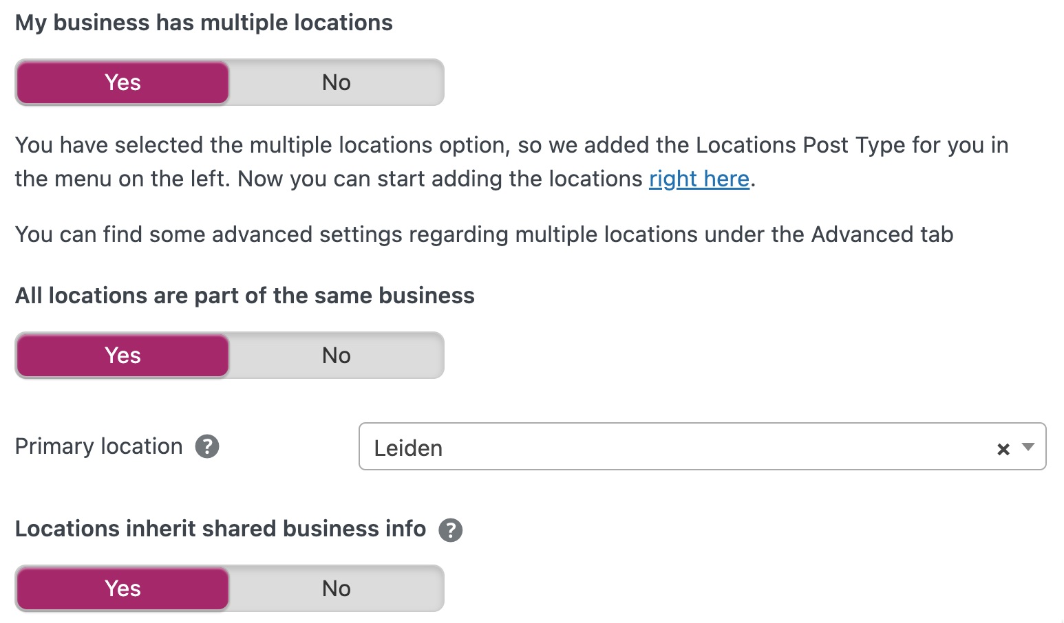Image resolution: width=1064 pixels, height=623 pixels.
Task: Clear the selected Leiden primary location
Action: pyautogui.click(x=1003, y=449)
